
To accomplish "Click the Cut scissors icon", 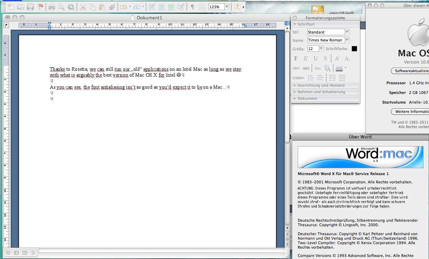I will coord(83,7).
